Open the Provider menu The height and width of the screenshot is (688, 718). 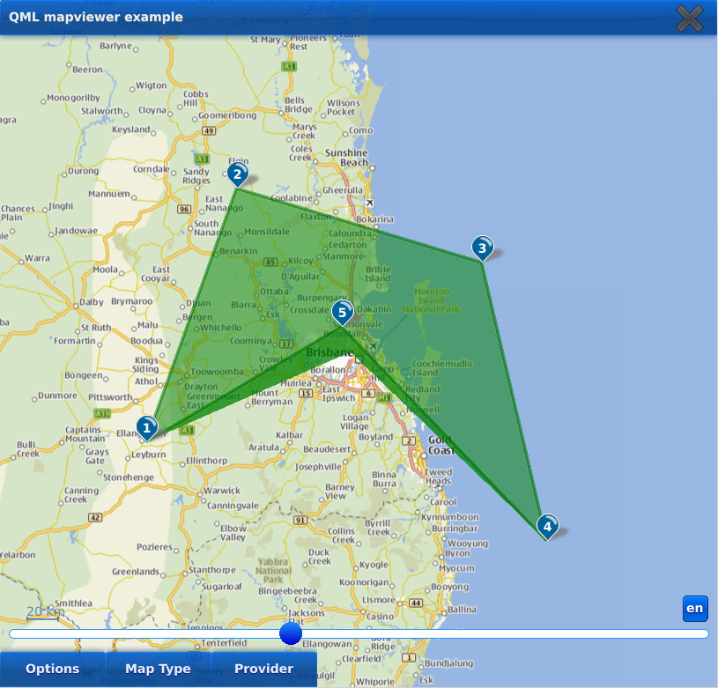tap(264, 669)
